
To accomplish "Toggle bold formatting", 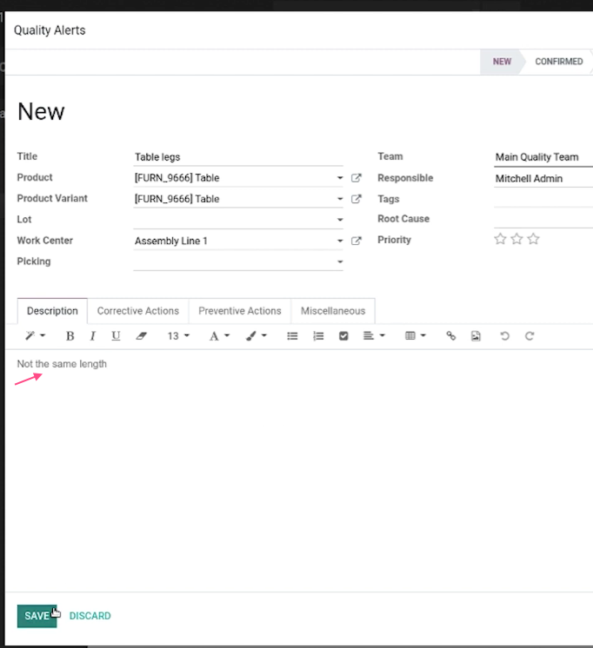I will pos(70,336).
